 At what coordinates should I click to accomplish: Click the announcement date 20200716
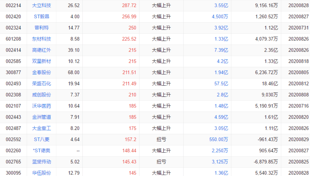[298, 106]
